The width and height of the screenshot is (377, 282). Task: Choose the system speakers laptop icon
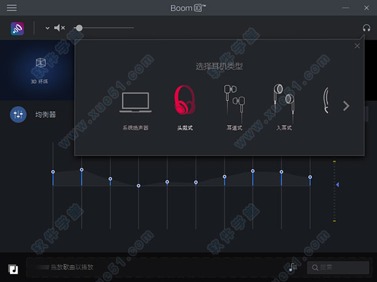[135, 102]
